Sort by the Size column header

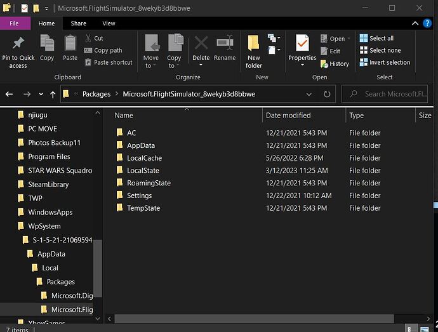point(425,116)
